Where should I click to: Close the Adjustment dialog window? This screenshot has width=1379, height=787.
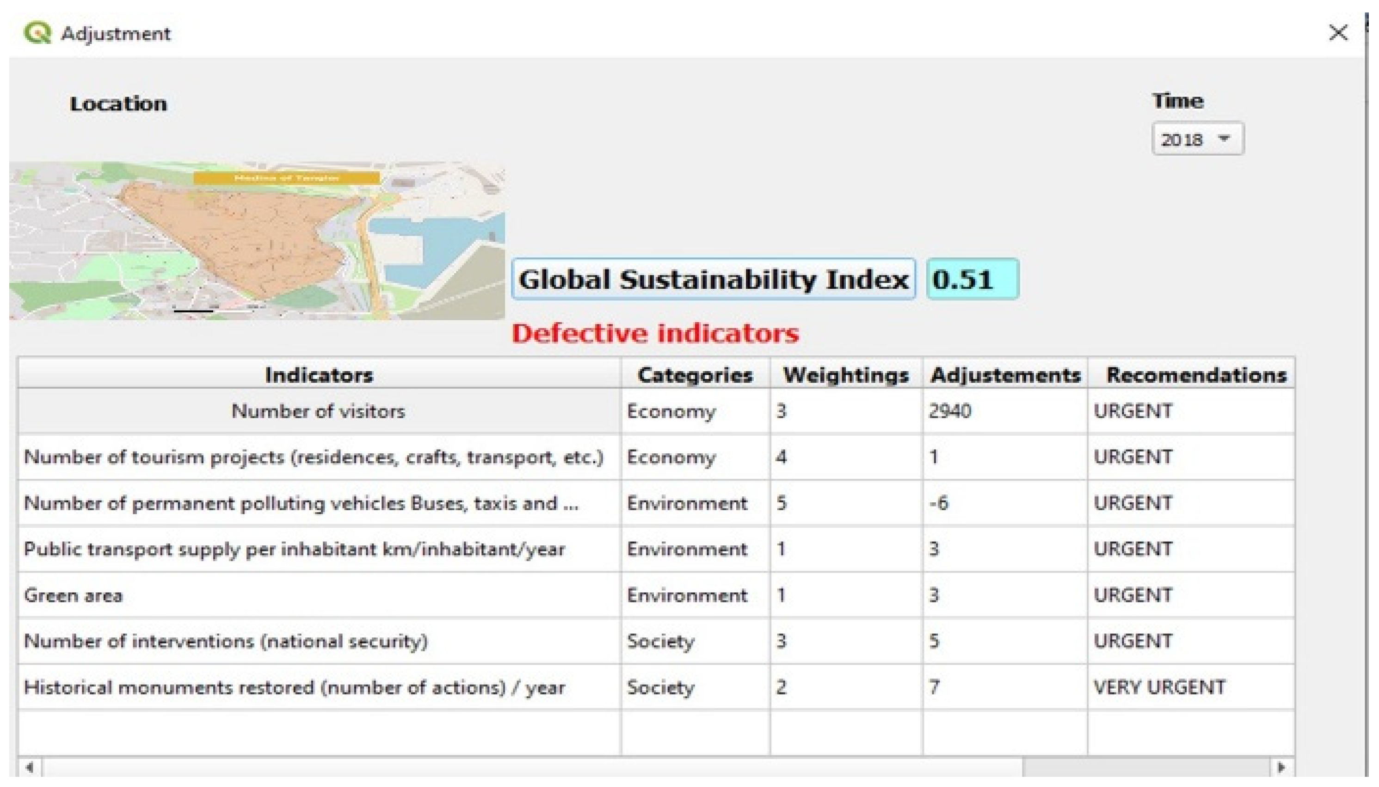(1338, 33)
